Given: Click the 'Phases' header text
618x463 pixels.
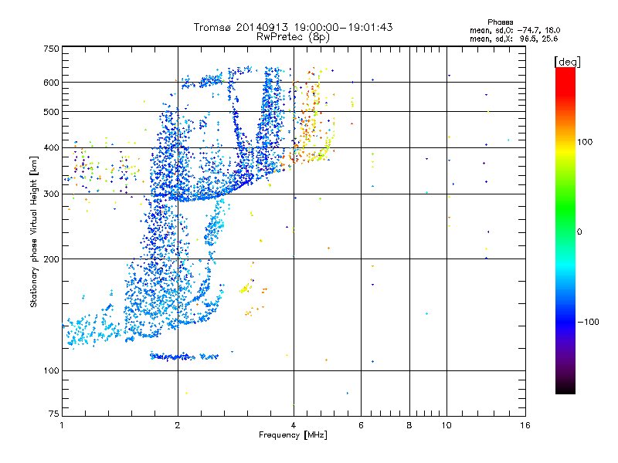Looking at the screenshot, I should (500, 22).
